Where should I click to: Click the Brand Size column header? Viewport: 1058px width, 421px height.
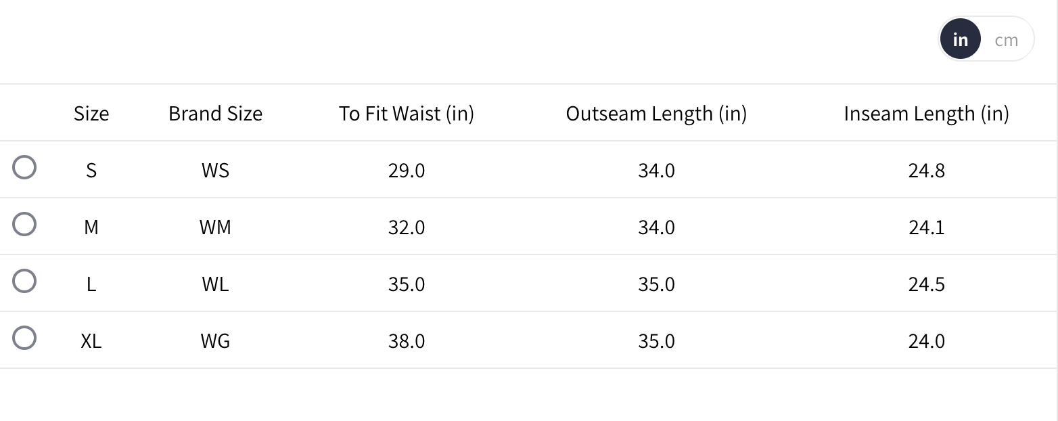click(x=215, y=113)
